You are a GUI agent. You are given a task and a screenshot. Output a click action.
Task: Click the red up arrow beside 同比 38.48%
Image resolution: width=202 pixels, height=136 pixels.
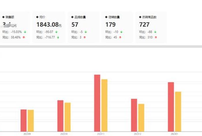24,37
